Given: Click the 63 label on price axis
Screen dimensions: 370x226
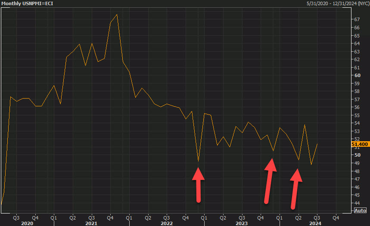Looking at the screenshot, I should pyautogui.click(x=357, y=51).
